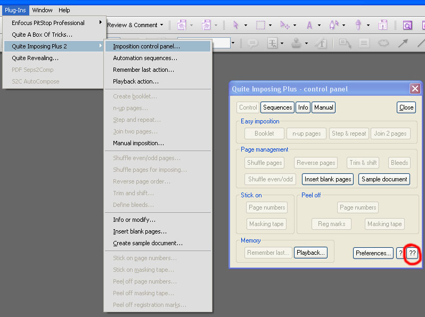The width and height of the screenshot is (425, 317).
Task: Select the dashed rectangle selection tool
Action: 260,25
